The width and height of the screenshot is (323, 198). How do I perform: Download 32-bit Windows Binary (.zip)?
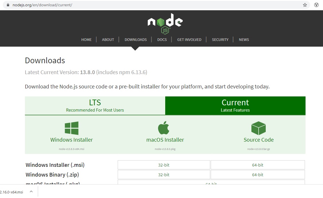[164, 175]
